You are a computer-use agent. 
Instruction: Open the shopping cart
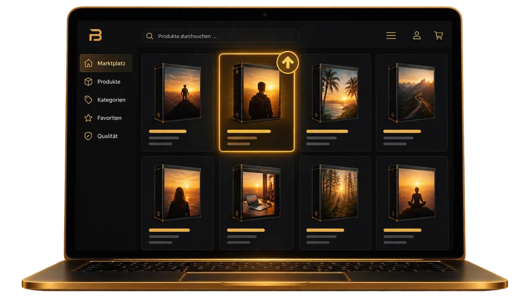click(x=439, y=35)
